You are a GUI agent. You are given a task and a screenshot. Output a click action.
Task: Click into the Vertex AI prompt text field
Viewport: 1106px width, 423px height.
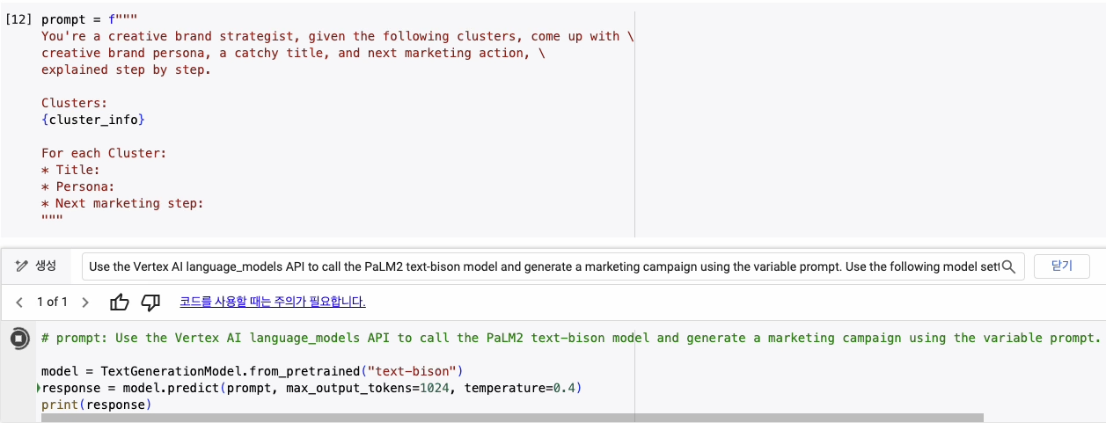point(541,266)
